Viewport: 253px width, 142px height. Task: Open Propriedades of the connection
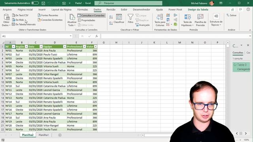87,20
